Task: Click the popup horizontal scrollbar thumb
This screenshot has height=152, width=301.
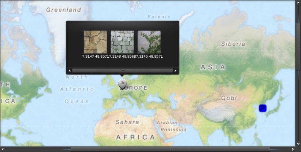Action: click(122, 71)
